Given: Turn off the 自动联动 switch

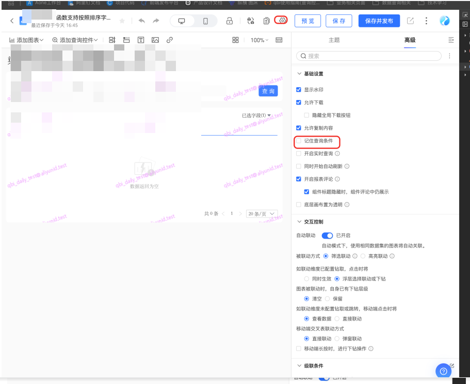Looking at the screenshot, I should click(x=327, y=236).
